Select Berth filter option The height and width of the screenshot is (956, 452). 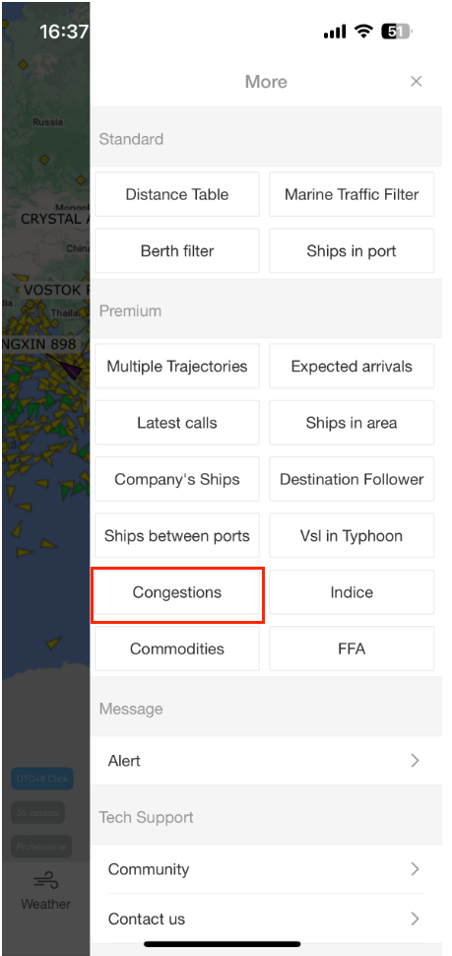[177, 250]
